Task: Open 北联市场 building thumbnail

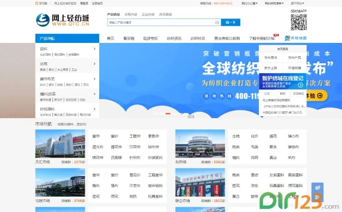Action: coord(60,182)
